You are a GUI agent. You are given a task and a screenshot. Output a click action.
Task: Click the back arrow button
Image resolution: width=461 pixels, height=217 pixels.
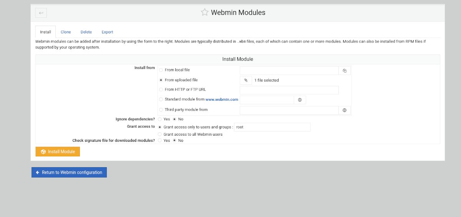click(41, 13)
